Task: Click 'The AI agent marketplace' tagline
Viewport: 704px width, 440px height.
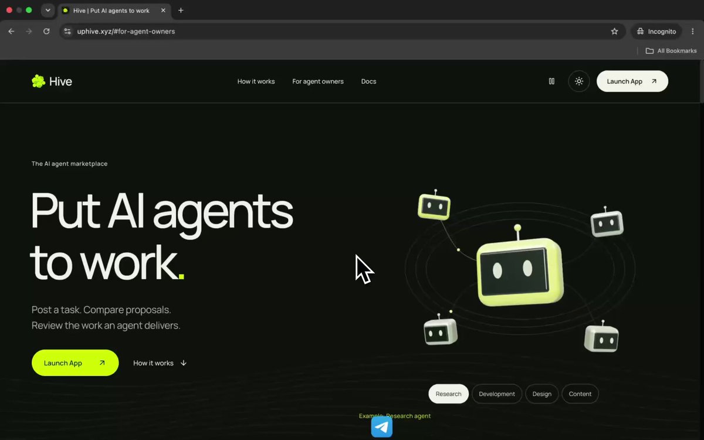Action: (70, 164)
